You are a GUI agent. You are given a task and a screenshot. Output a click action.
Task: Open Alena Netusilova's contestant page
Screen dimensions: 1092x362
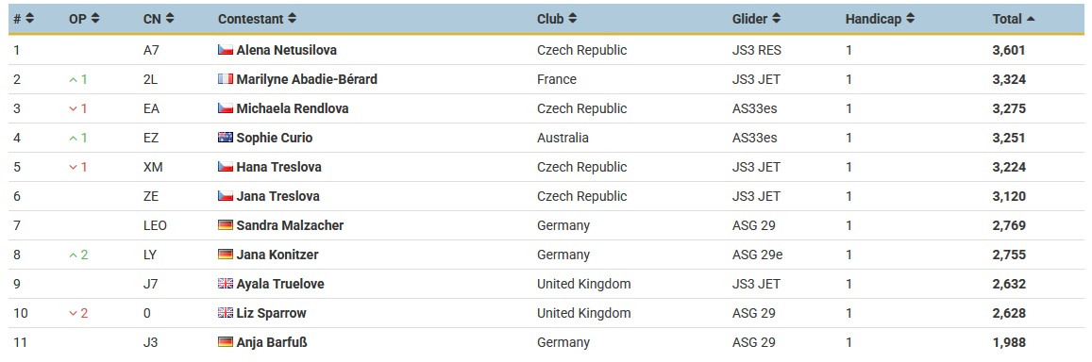coord(288,50)
